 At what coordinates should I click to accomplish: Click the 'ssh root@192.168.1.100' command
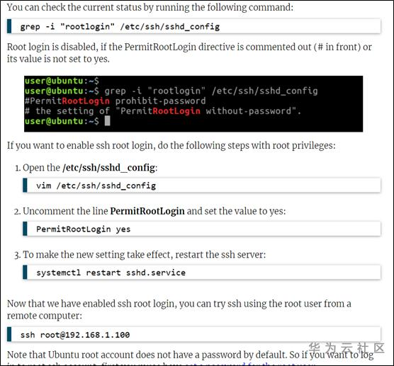pyautogui.click(x=75, y=335)
